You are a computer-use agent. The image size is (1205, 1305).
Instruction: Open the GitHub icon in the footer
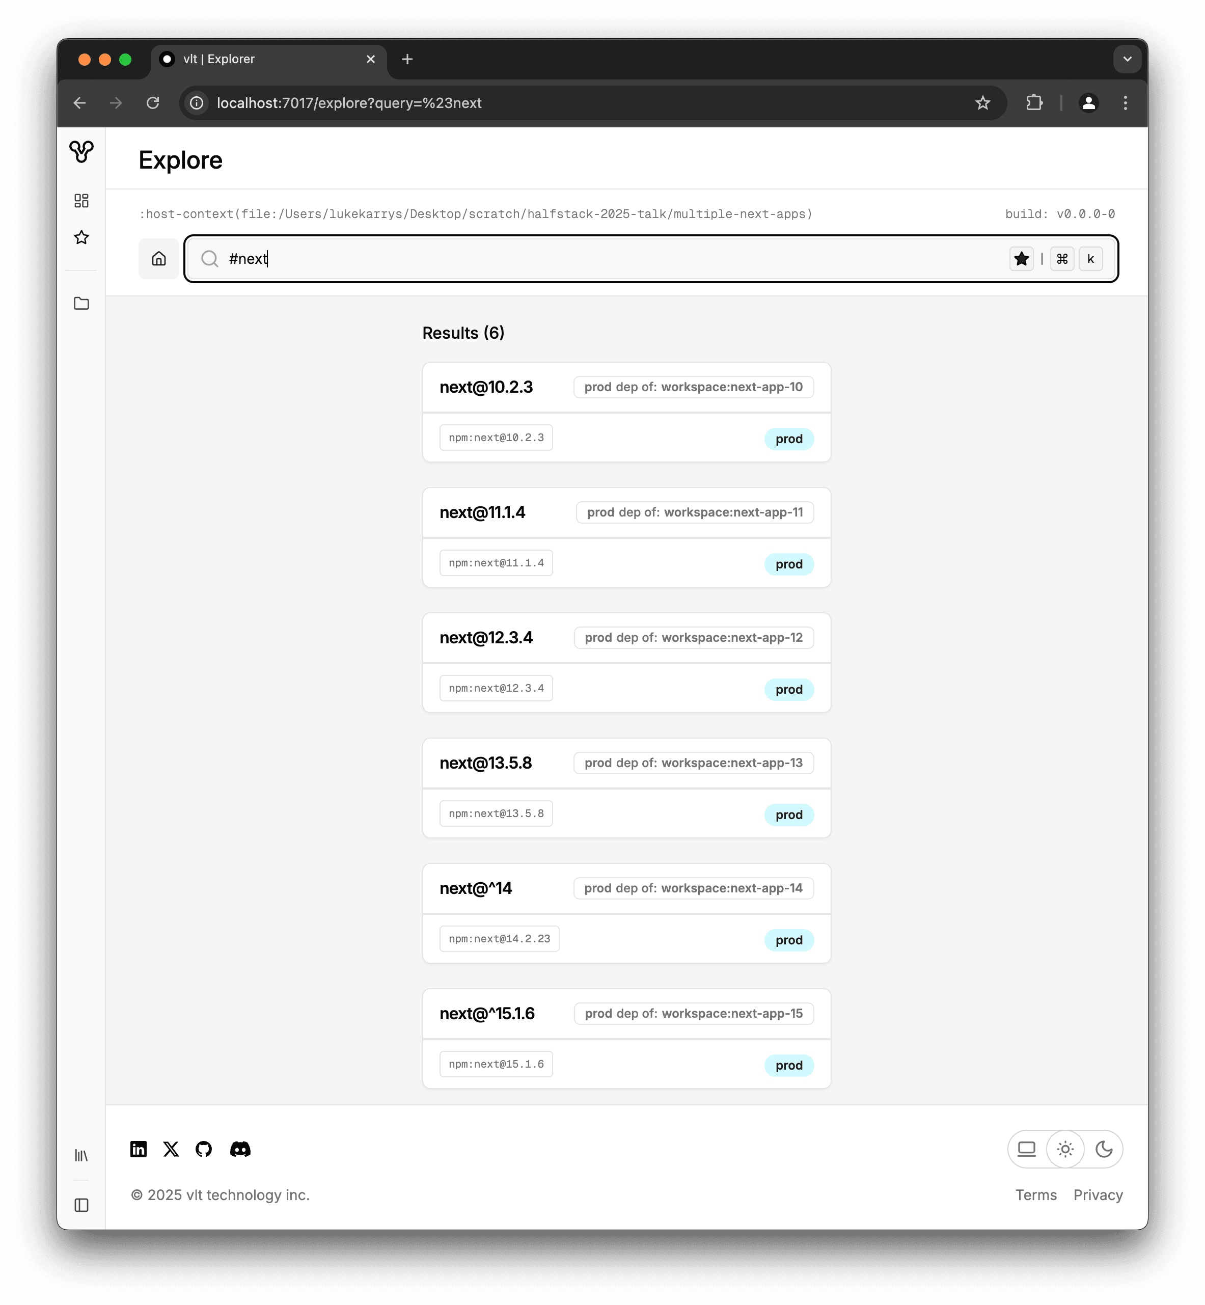point(203,1149)
